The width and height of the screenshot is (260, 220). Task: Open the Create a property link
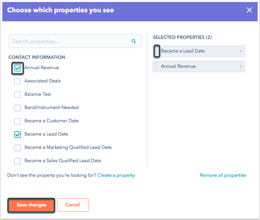116,175
